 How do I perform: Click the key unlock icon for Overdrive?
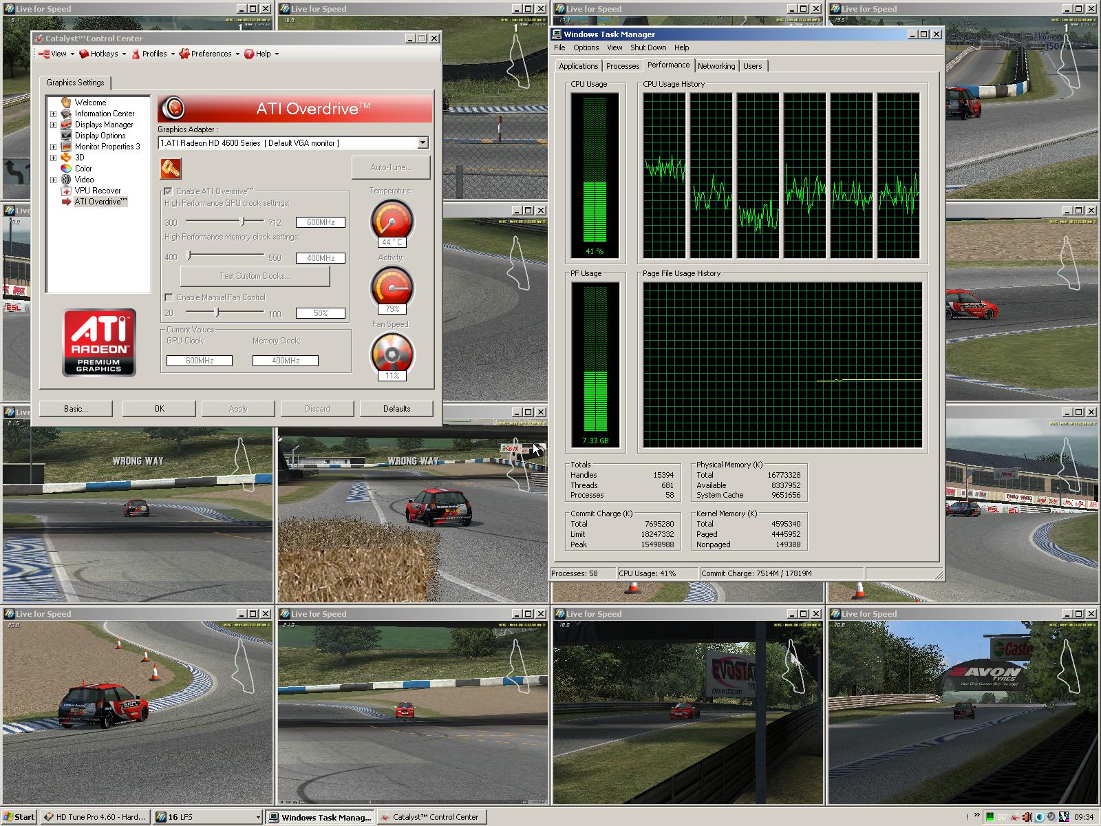171,168
